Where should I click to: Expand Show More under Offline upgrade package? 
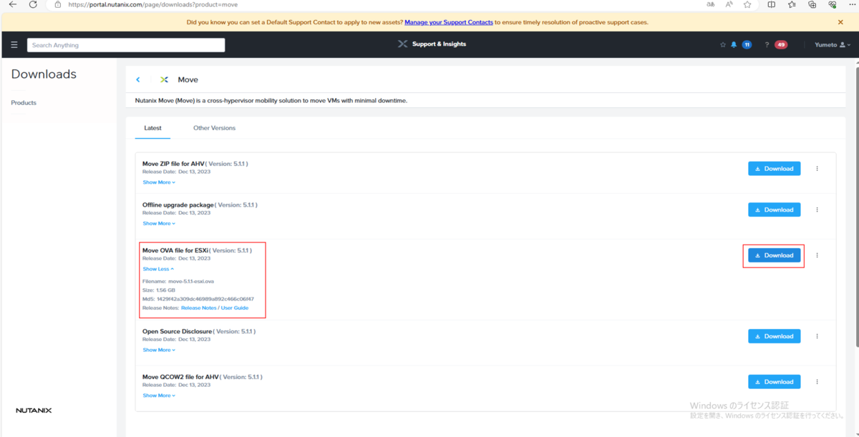pyautogui.click(x=159, y=223)
